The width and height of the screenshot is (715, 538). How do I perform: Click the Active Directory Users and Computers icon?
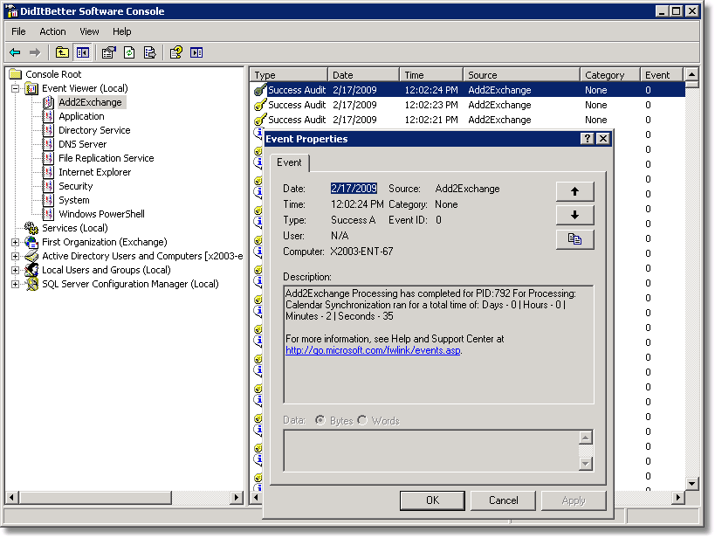pos(31,256)
